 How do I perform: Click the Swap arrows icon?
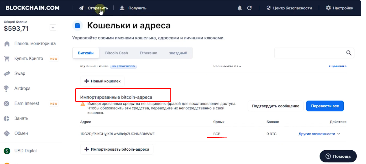tap(7, 74)
